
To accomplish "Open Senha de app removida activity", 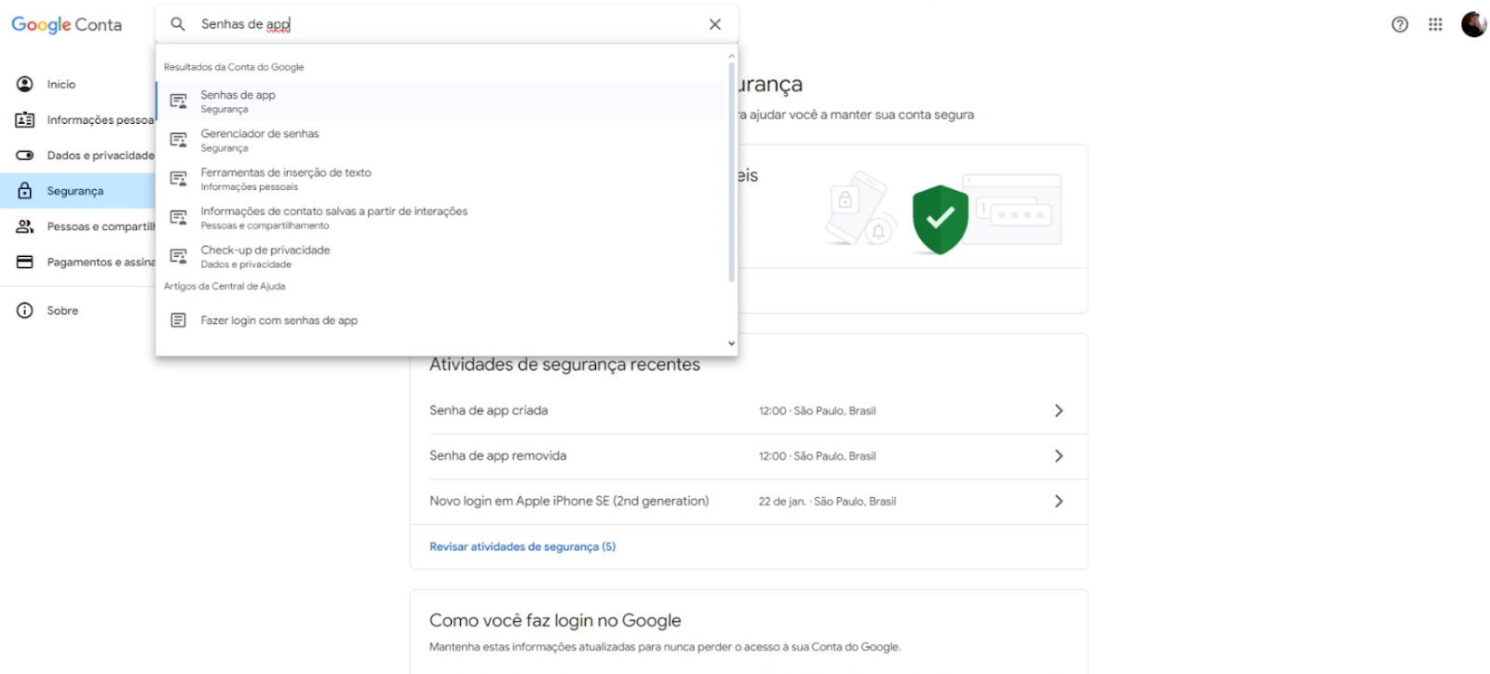I will [x=749, y=456].
